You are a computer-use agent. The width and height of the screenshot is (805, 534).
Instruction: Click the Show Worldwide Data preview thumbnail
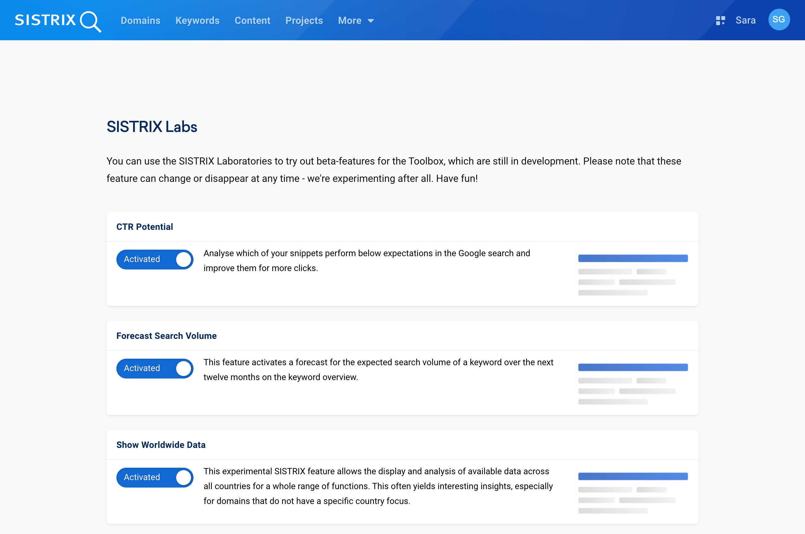click(x=633, y=492)
